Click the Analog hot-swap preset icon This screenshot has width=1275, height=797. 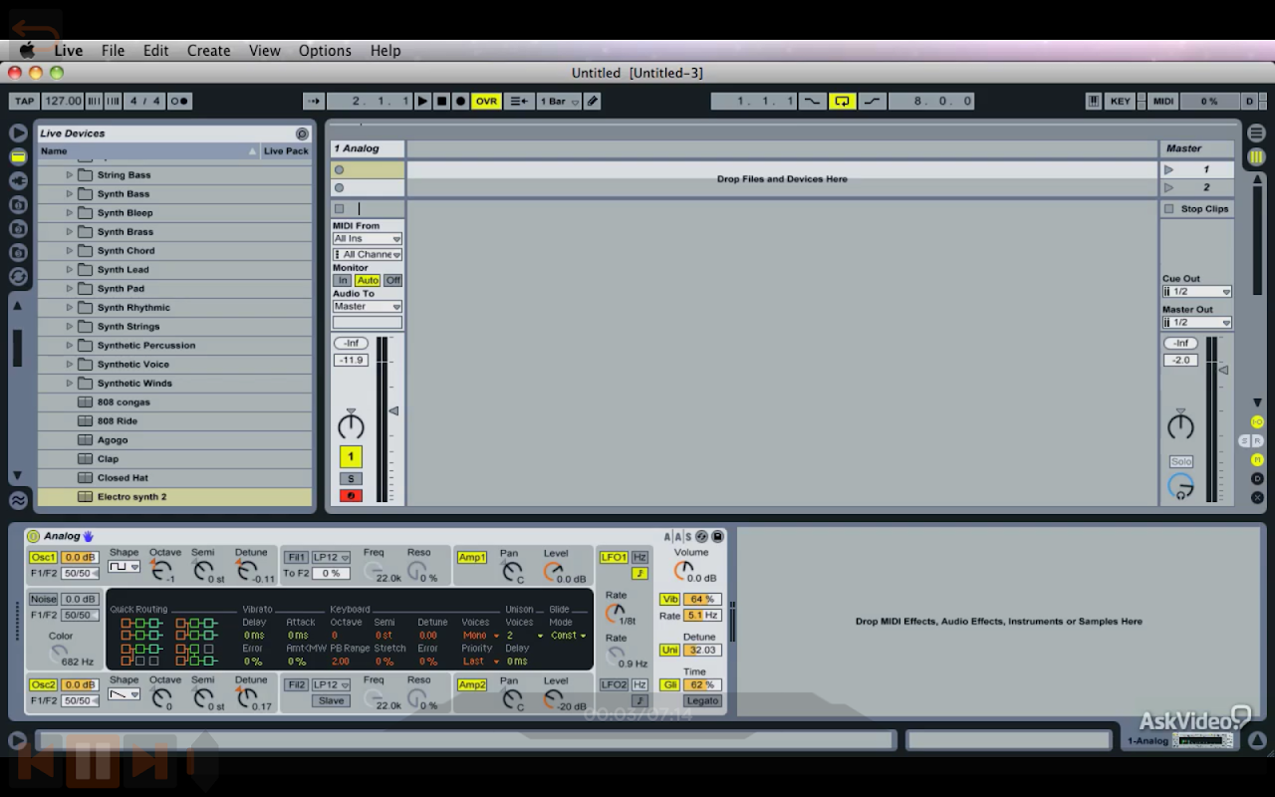point(701,537)
